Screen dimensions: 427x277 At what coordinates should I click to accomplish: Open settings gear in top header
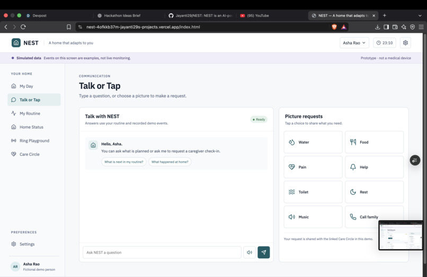pyautogui.click(x=405, y=43)
